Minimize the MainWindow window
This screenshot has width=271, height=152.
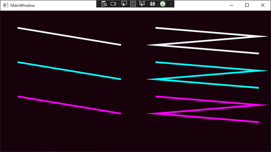pyautogui.click(x=231, y=5)
